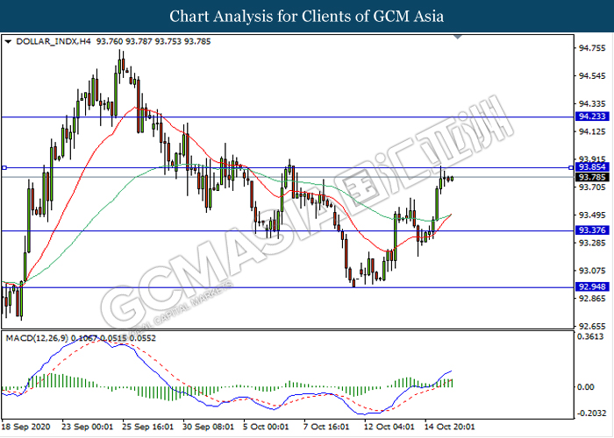Select the 94.233 horizontal line price label
Image resolution: width=614 pixels, height=438 pixels.
pos(592,117)
